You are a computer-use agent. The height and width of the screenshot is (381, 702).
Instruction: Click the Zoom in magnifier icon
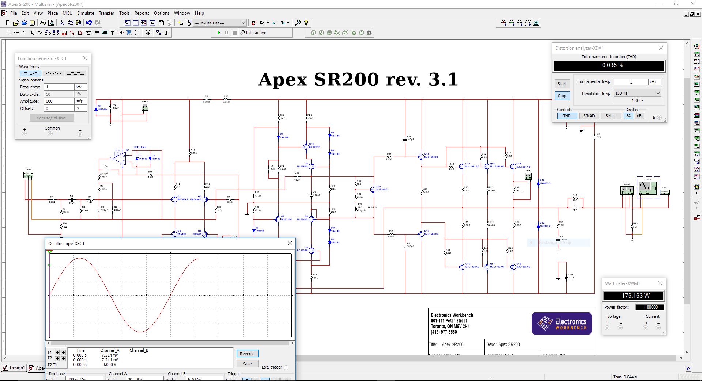(x=504, y=23)
